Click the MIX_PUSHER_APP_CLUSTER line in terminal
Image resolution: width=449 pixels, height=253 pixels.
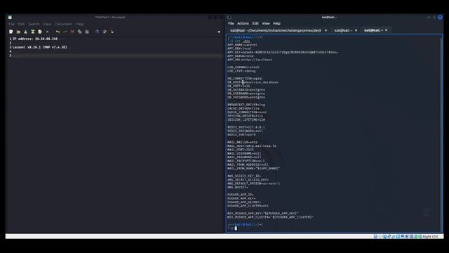point(271,217)
